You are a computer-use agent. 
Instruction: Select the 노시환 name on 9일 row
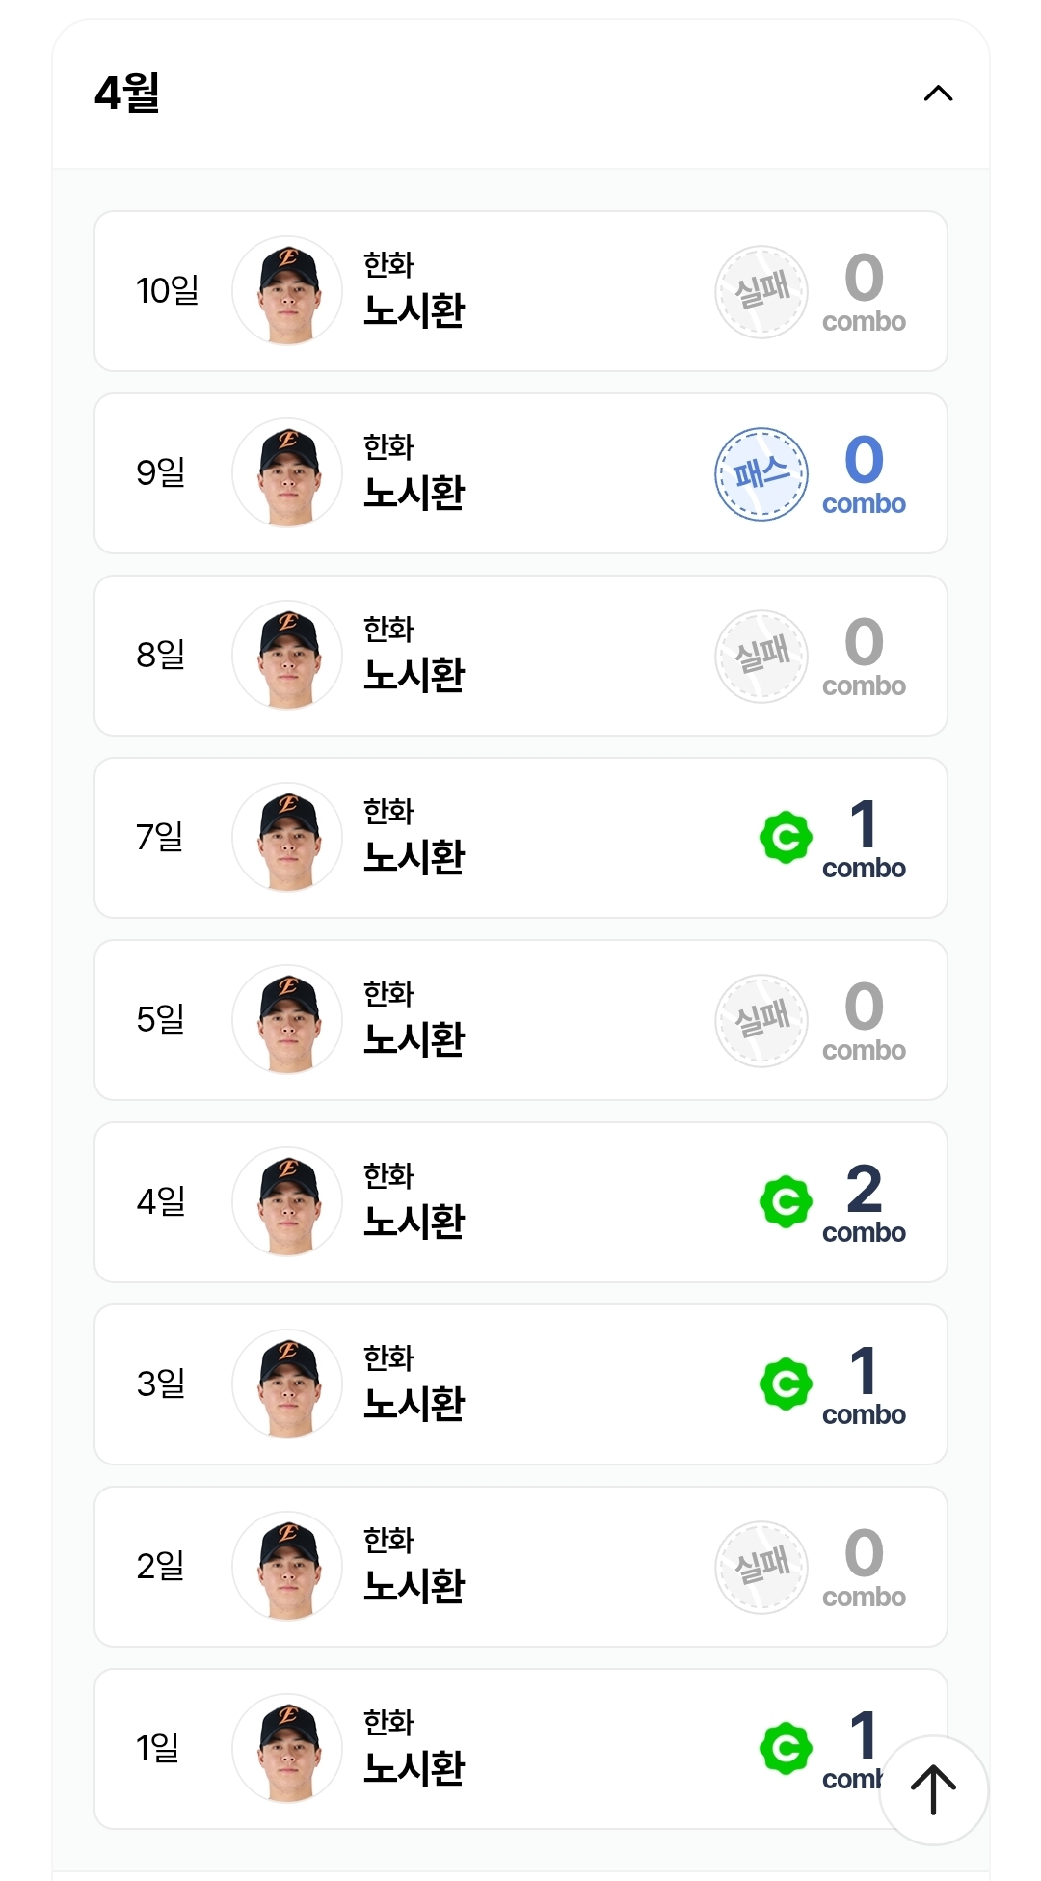coord(414,493)
